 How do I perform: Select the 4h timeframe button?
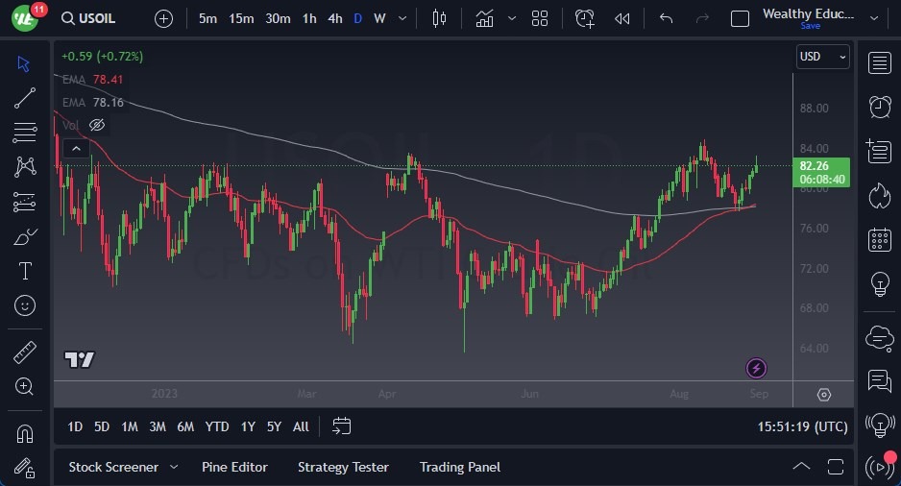(x=334, y=18)
